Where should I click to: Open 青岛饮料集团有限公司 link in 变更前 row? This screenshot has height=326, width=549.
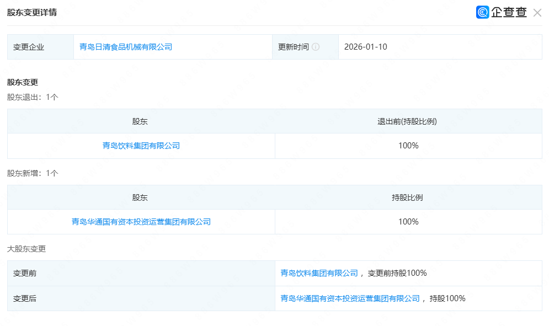319,273
